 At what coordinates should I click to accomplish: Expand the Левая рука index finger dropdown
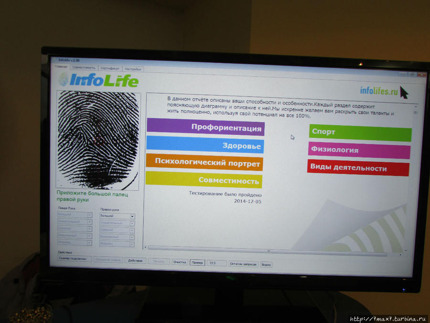(x=90, y=222)
